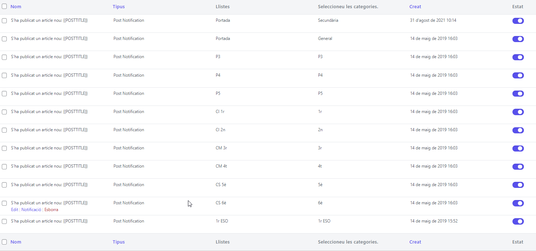The image size is (536, 251).
Task: Click the notification title in 1r ESO row
Action: click(49, 221)
